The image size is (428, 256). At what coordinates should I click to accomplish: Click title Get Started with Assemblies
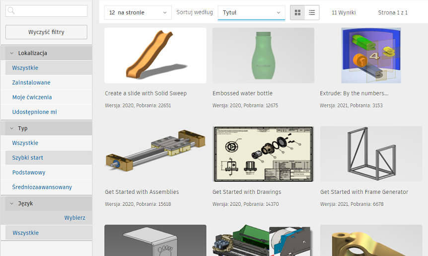coord(142,192)
